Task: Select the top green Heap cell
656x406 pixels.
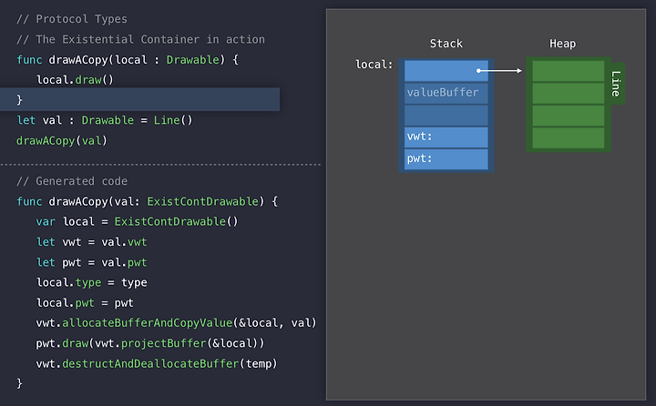Action: 569,71
